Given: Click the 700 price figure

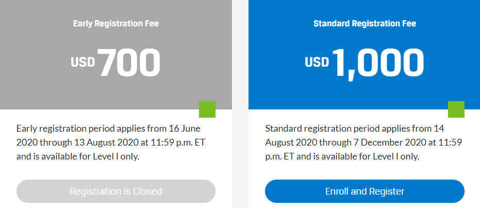Looking at the screenshot, I should pos(129,63).
